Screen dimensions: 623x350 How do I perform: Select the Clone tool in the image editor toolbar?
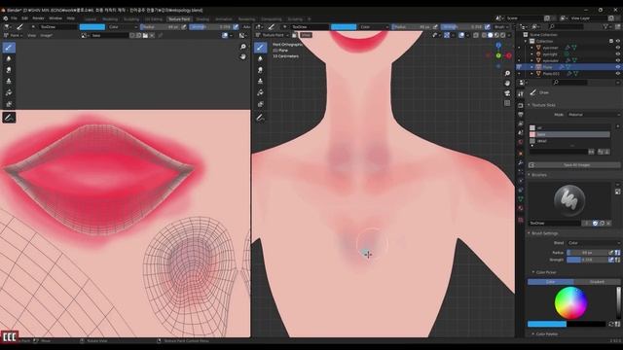tap(9, 81)
